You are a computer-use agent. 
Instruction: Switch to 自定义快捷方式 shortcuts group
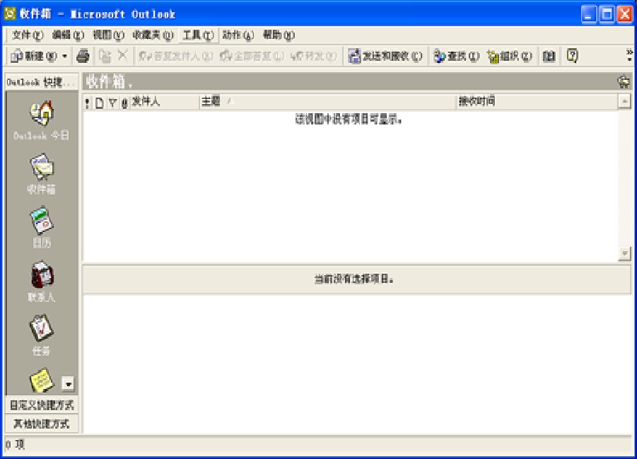(42, 405)
